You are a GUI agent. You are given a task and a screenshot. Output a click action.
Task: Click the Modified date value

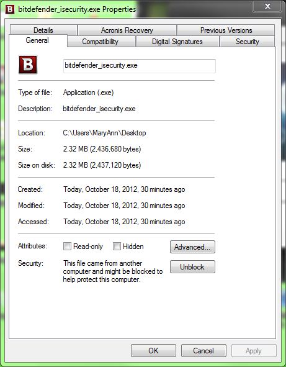124,206
